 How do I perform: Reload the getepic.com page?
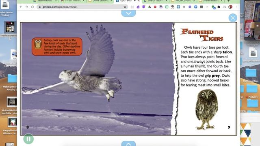point(32,7)
